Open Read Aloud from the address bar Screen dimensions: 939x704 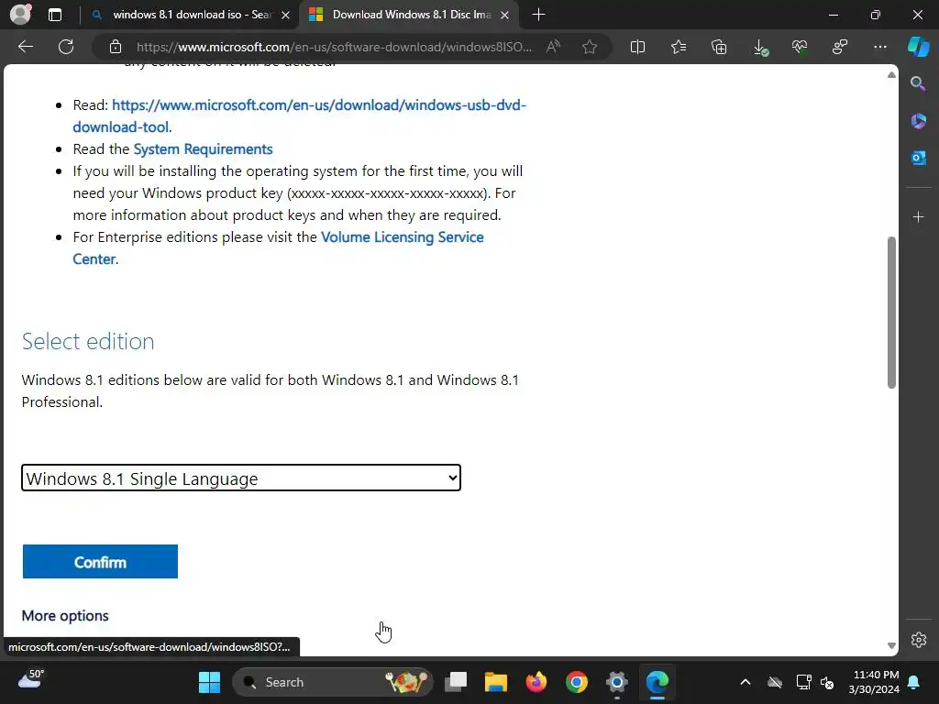click(553, 47)
